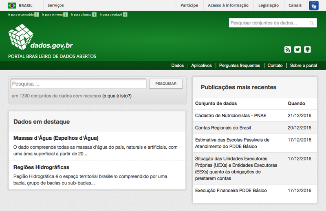Screen dimensions: 326x211
Task: Open Situação das Unidades Executoras dataset
Action: pos(236,168)
